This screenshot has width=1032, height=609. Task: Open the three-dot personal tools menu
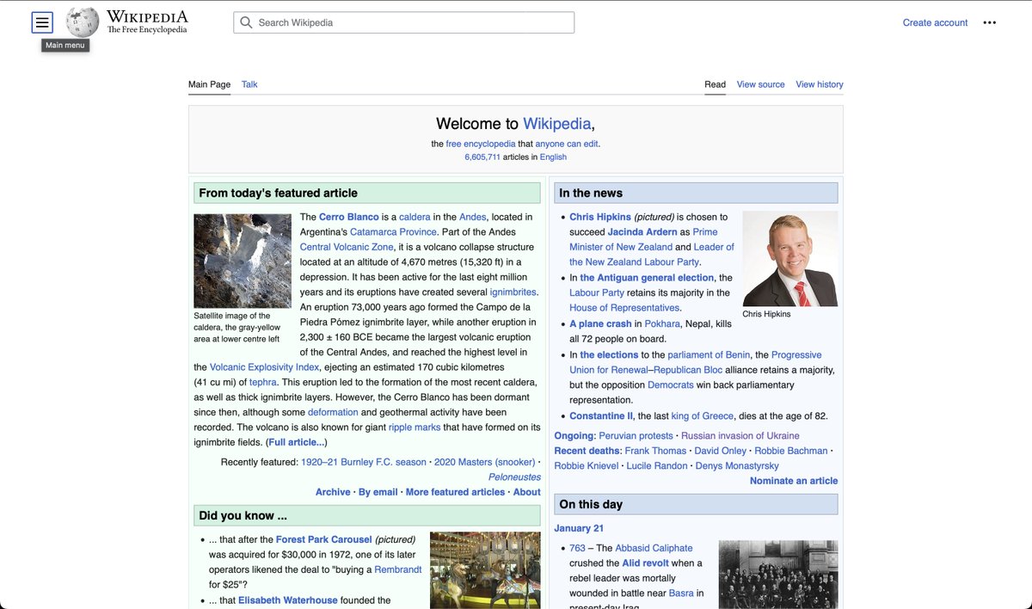coord(989,22)
